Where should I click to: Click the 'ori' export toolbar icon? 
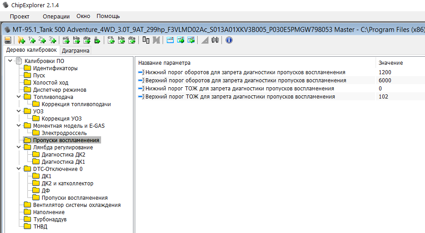pos(66,40)
